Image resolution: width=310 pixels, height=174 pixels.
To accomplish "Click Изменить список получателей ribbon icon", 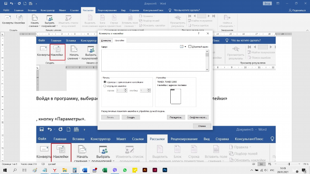I will point(68,21).
